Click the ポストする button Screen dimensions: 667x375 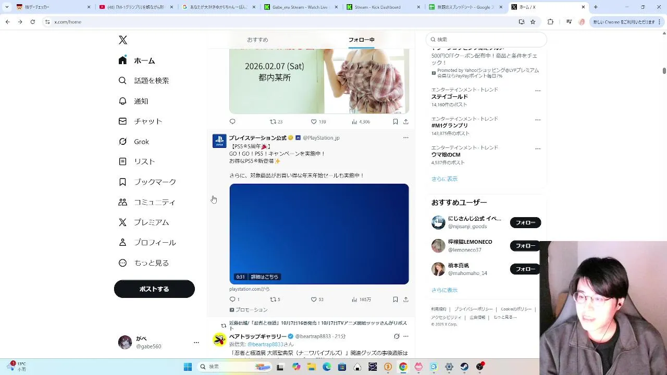154,289
